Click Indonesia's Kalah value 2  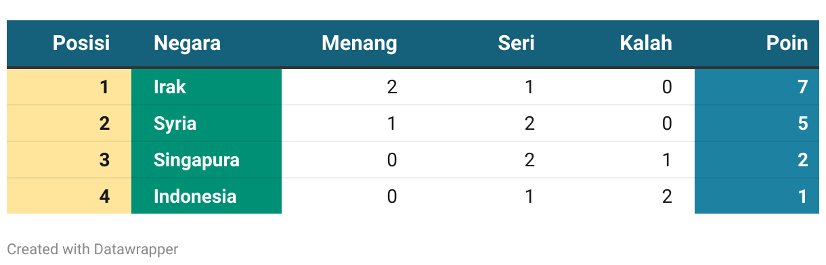coord(667,197)
